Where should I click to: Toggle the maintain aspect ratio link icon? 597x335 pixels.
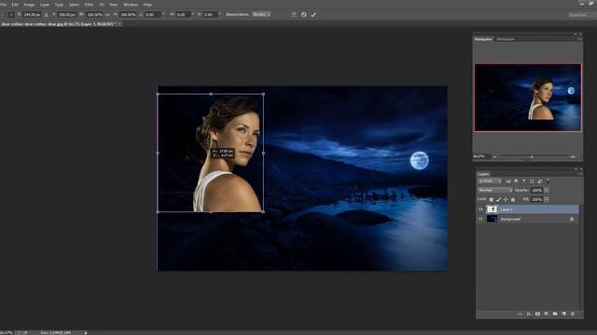pos(107,15)
